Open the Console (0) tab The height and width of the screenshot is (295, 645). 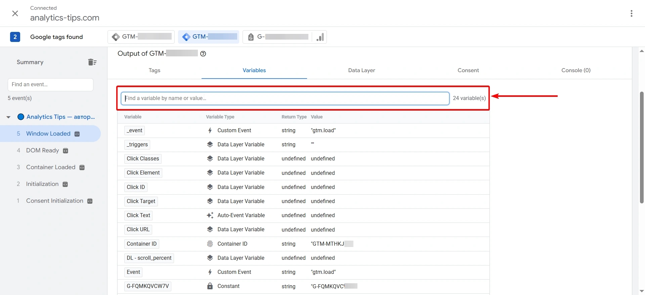click(576, 70)
